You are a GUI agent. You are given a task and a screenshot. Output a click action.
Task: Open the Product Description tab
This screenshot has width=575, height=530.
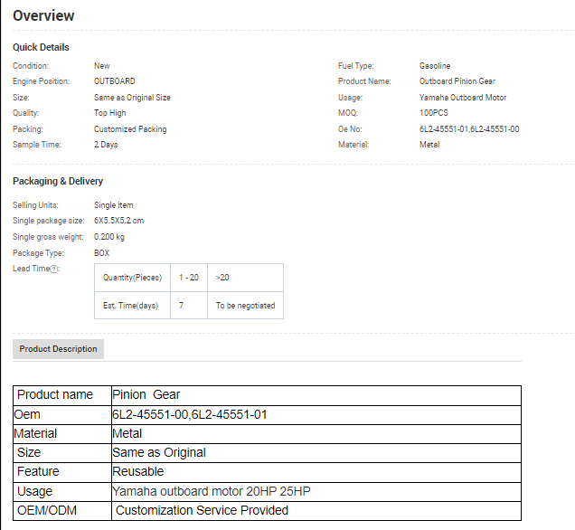(58, 349)
